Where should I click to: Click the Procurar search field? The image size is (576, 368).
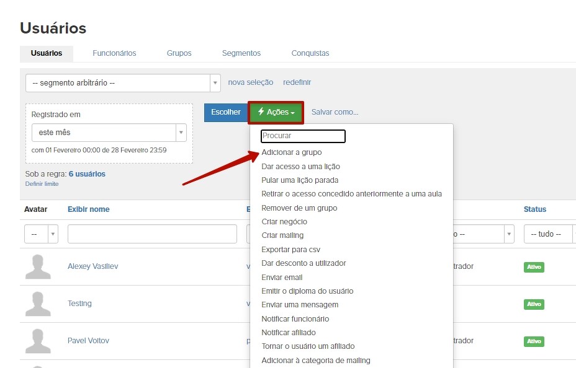[x=303, y=136]
